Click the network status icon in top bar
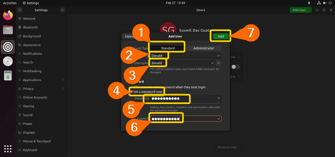The image size is (335, 157). click(x=319, y=3)
